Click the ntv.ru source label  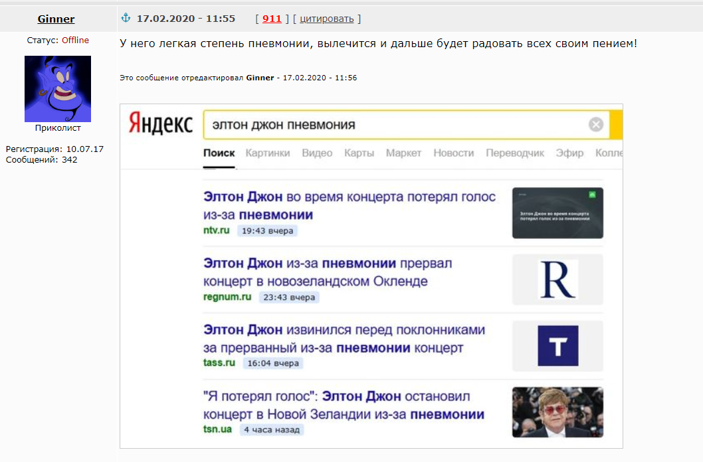tap(216, 230)
